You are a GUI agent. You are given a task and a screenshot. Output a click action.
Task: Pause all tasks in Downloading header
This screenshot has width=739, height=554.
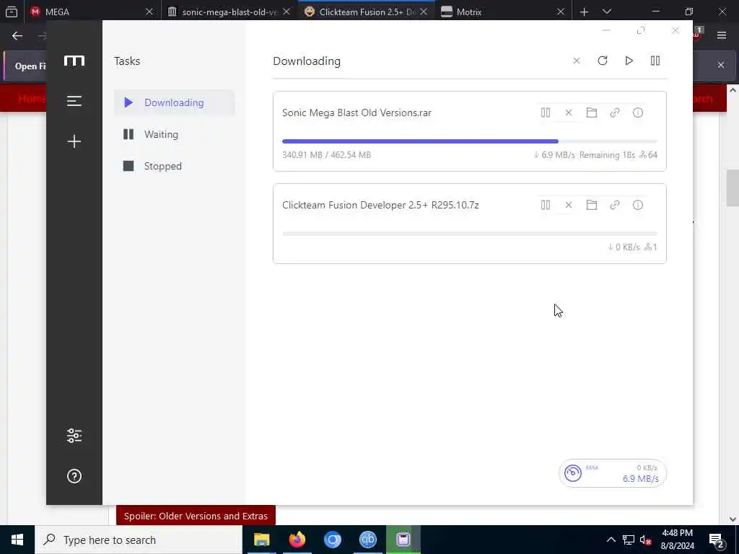(655, 61)
